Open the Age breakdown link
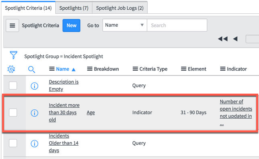 point(91,113)
